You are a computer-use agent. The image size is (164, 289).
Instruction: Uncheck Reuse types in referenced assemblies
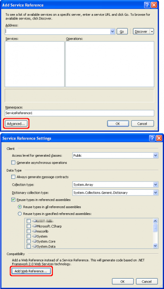point(13,200)
